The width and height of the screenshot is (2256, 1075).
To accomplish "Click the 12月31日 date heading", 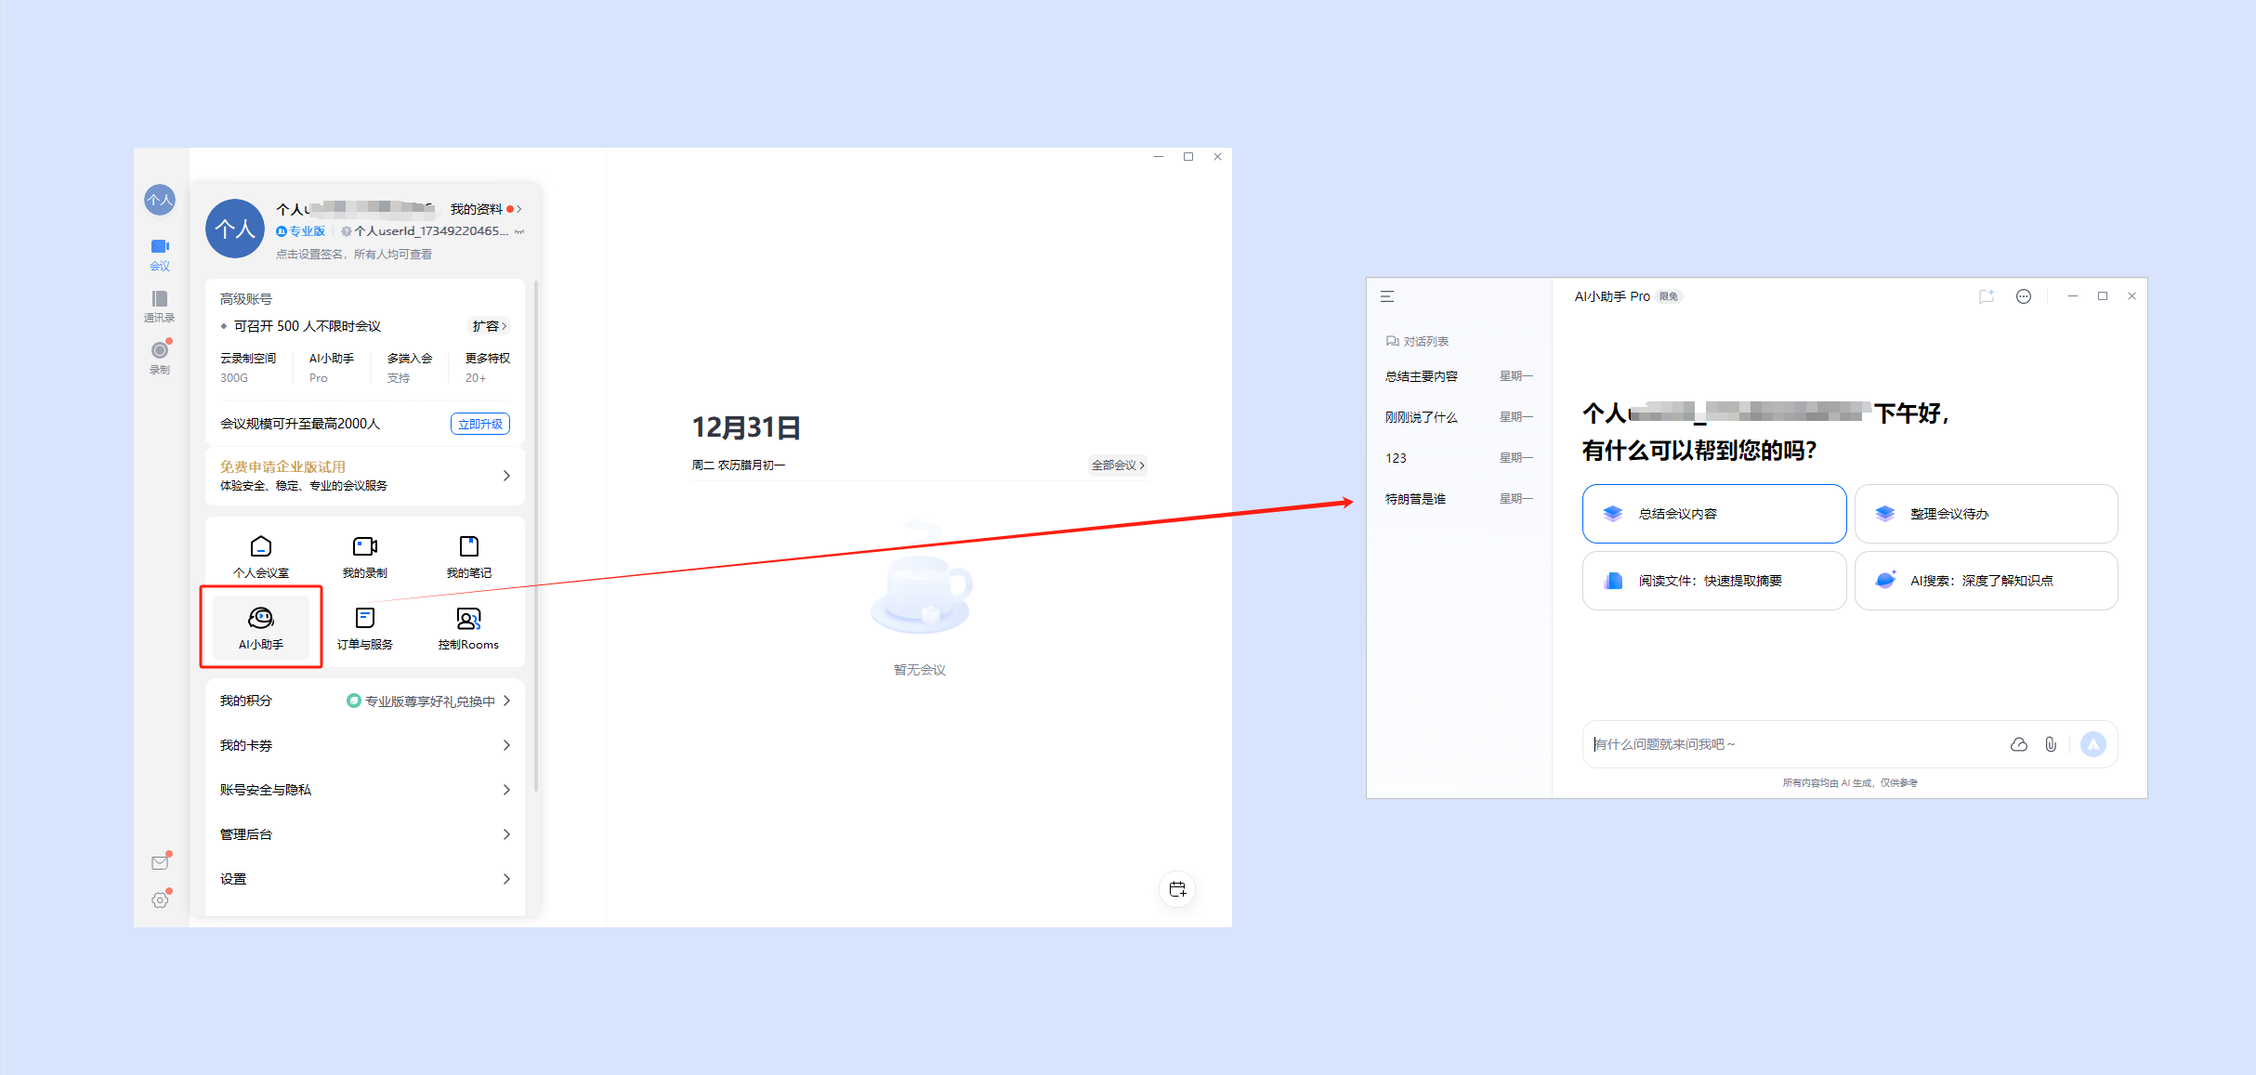I will point(746,427).
